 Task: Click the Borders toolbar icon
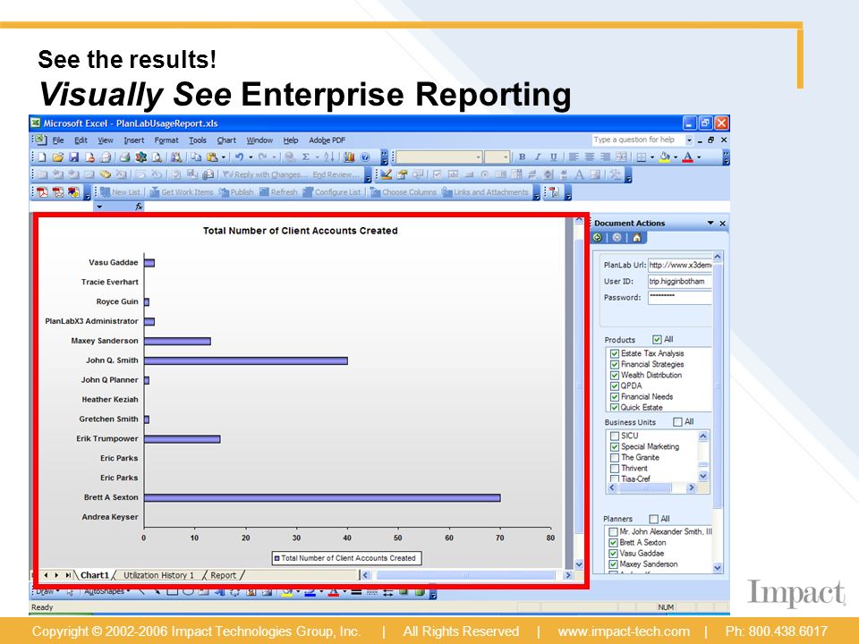coord(641,157)
